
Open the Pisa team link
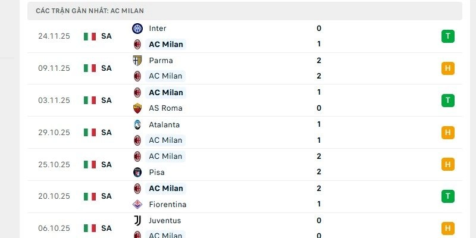(x=156, y=172)
